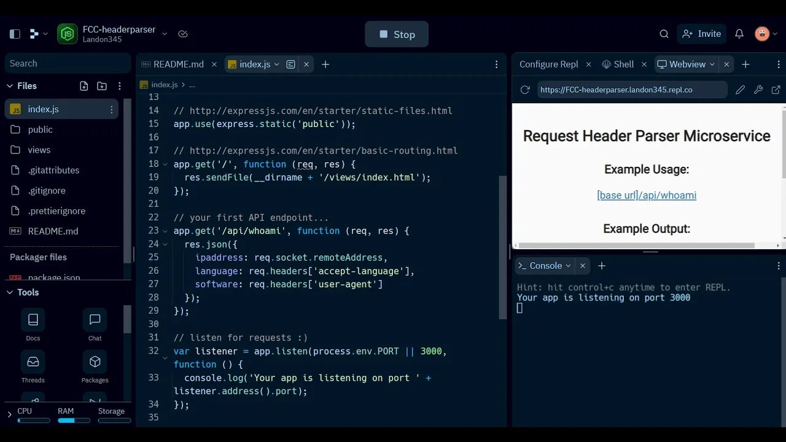Close the index.js tab
The width and height of the screenshot is (786, 442).
point(306,64)
